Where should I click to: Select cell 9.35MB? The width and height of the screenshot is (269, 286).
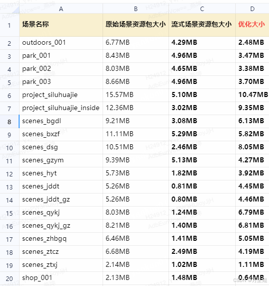252,109
